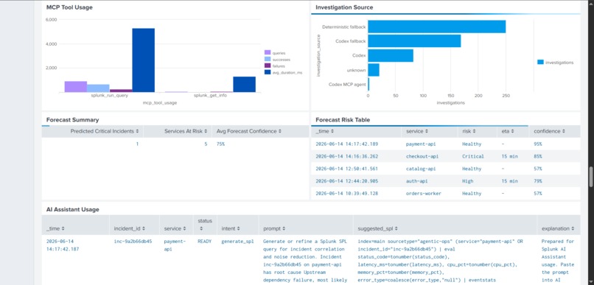Sort AI Assistant Usage by explanation column
594x285 pixels.
(558, 228)
